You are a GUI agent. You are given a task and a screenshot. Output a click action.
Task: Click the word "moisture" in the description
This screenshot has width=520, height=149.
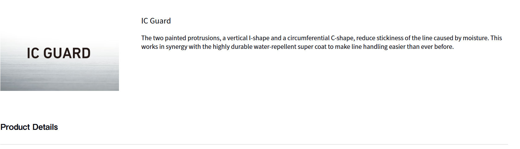(475, 38)
